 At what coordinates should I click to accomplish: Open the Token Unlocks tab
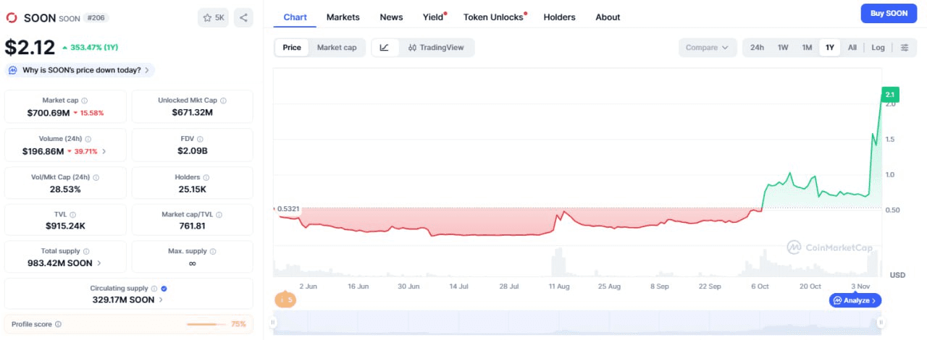pyautogui.click(x=494, y=17)
